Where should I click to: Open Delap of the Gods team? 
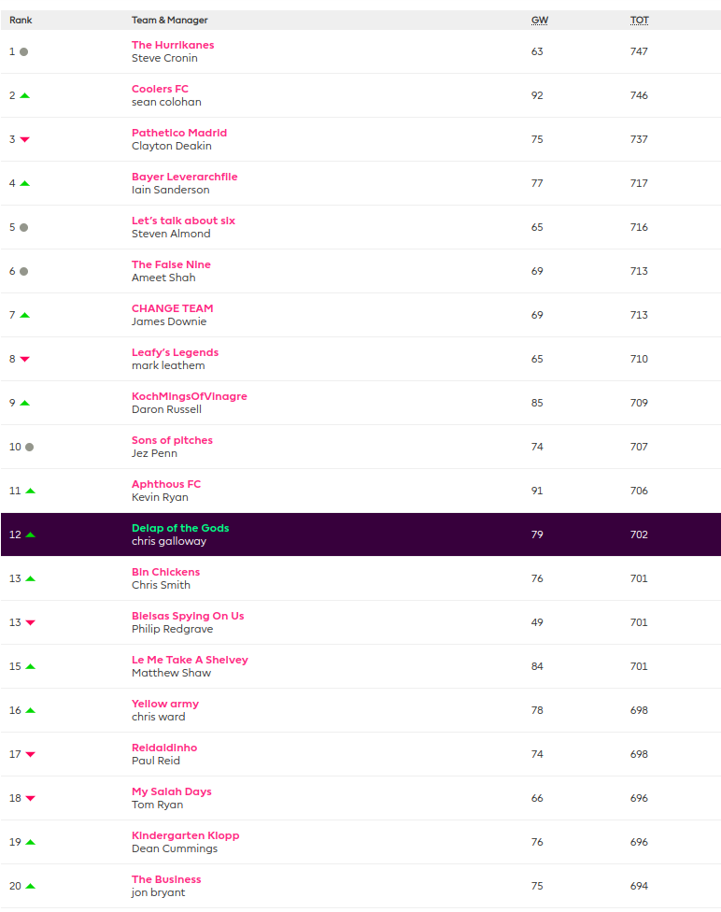[180, 528]
